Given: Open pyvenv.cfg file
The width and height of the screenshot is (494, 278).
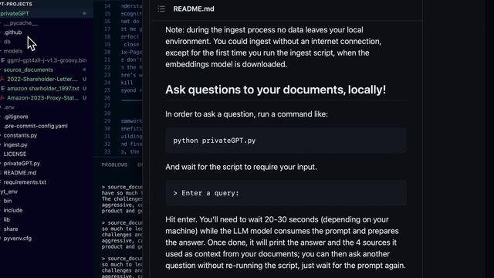Looking at the screenshot, I should tap(17, 239).
